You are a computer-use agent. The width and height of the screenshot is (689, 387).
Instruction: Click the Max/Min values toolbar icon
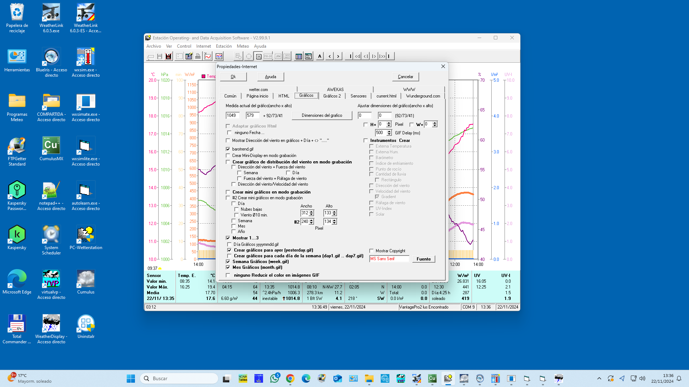coord(308,56)
